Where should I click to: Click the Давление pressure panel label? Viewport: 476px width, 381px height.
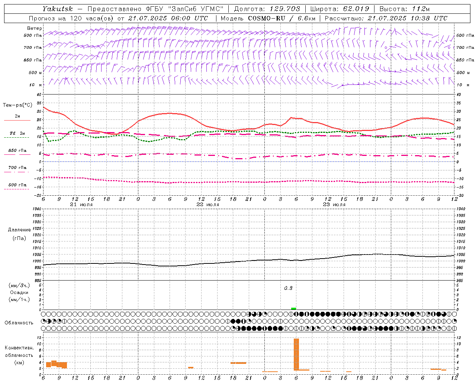click(x=19, y=230)
